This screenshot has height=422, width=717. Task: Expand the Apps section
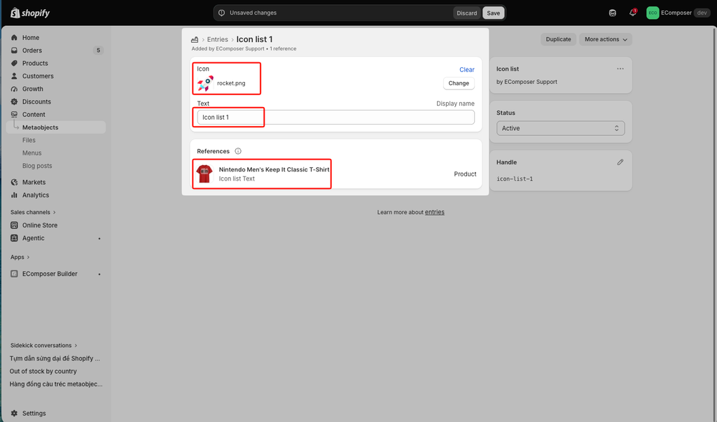coord(20,257)
